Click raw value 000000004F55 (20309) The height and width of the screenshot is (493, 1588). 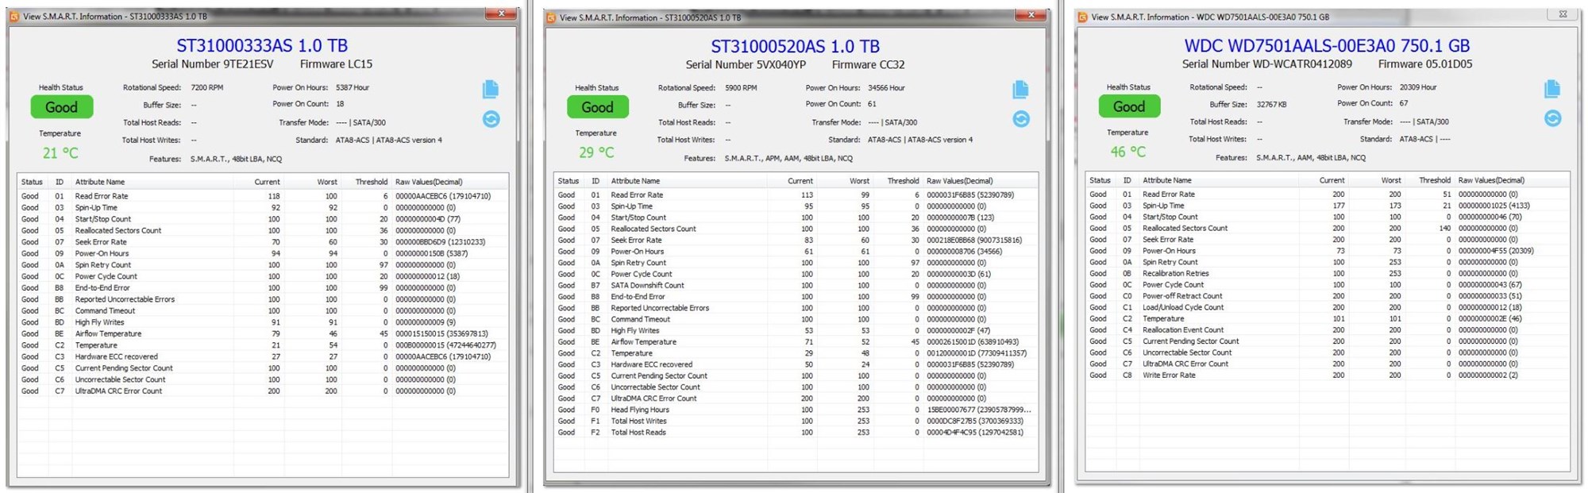[x=1496, y=251]
